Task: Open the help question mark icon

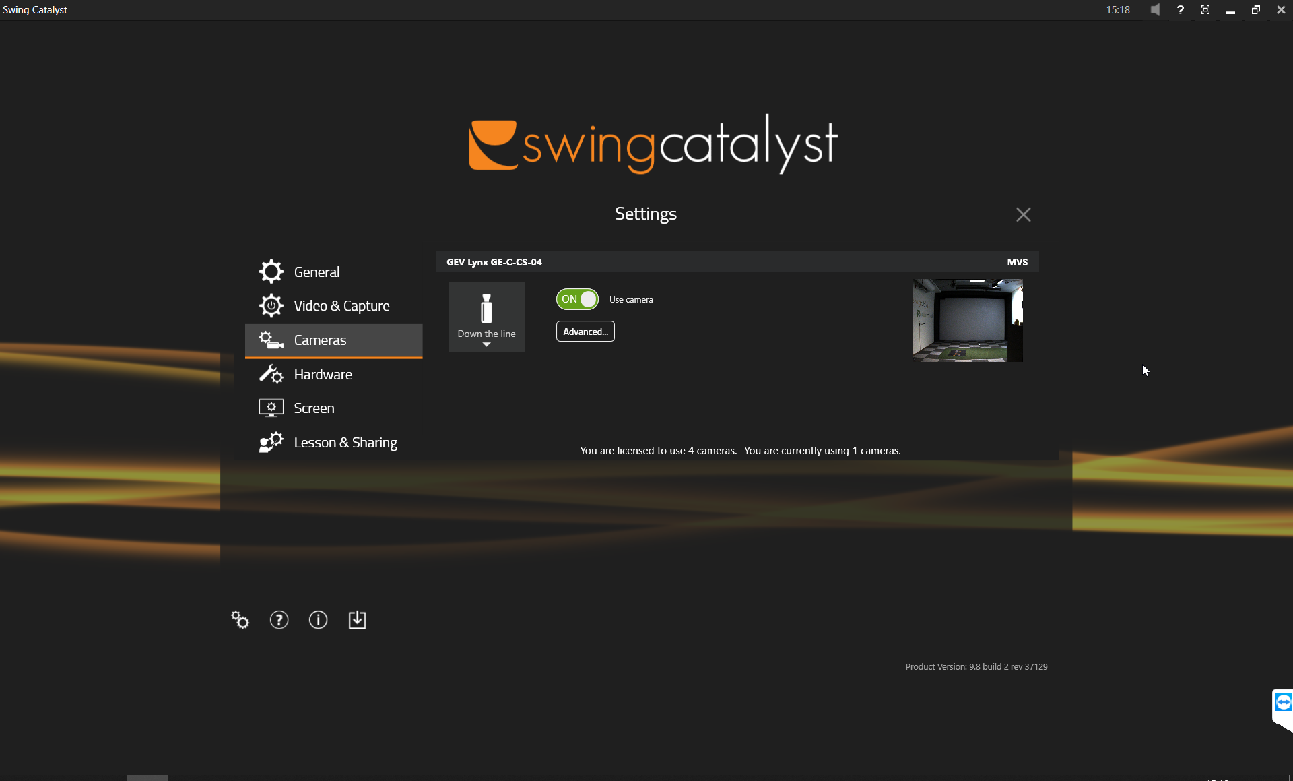Action: pos(279,620)
